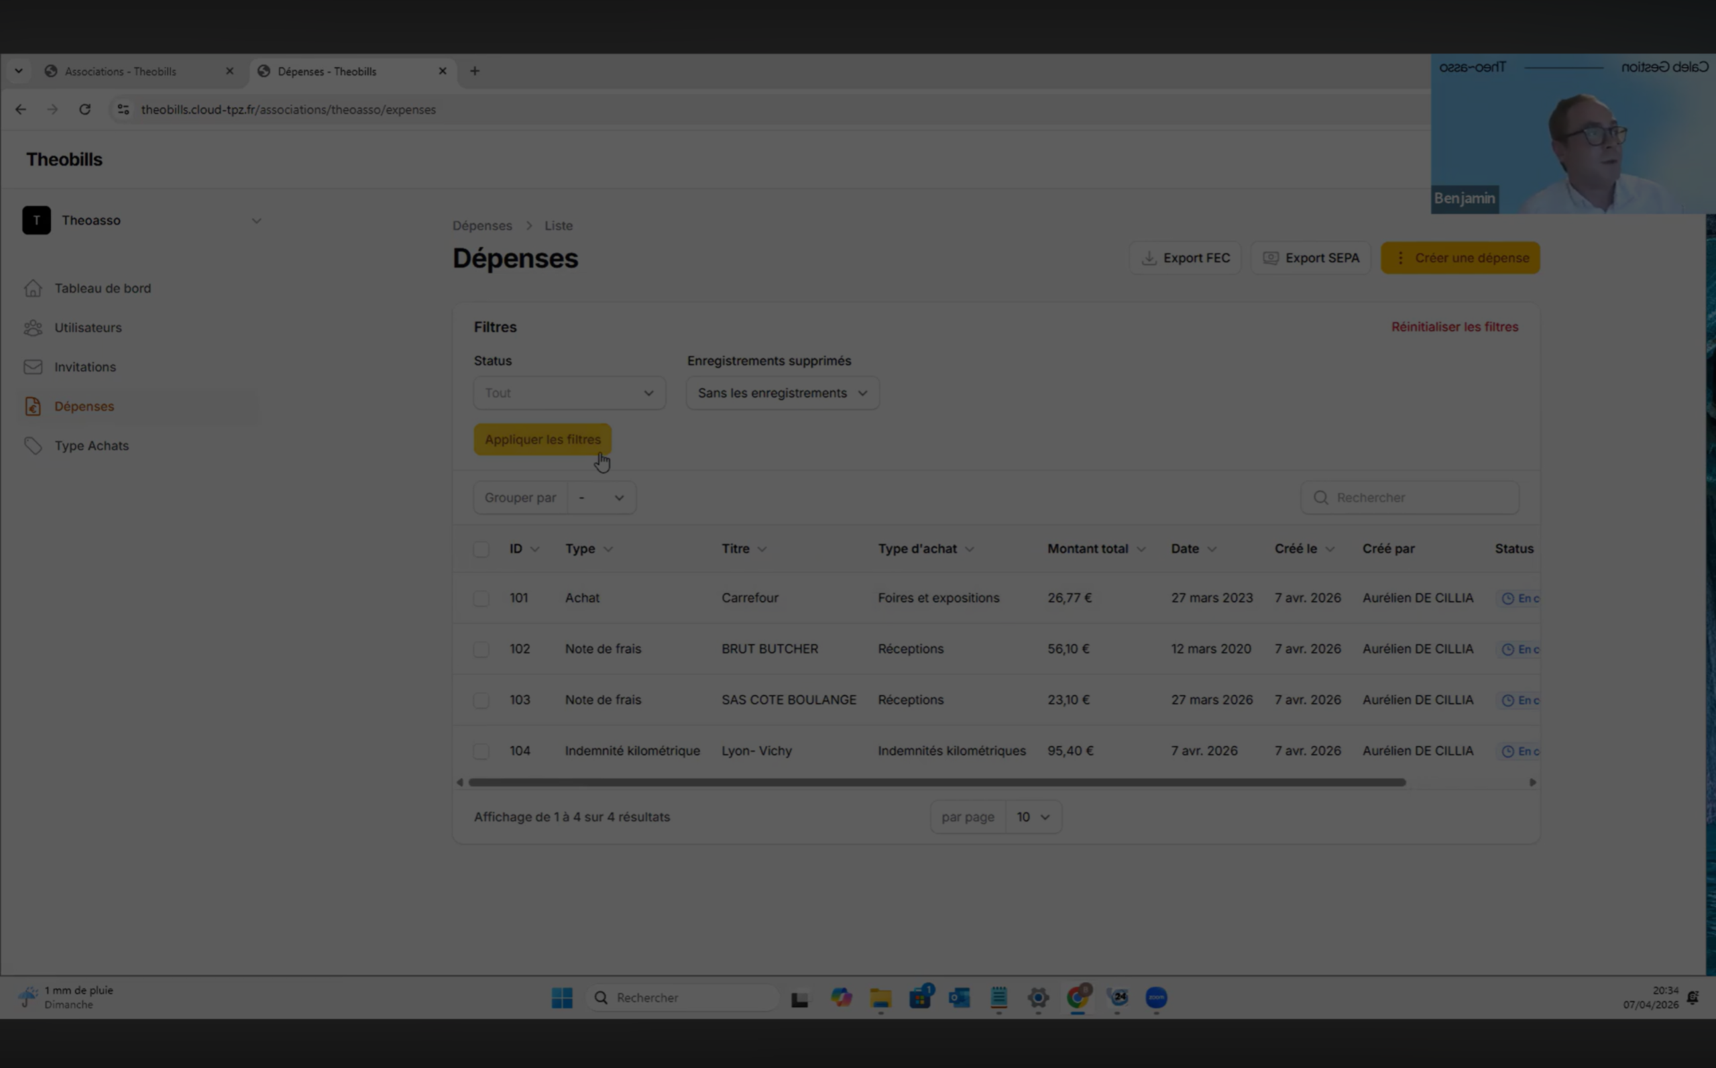
Task: Click the Utilisateurs people icon
Action: 32,328
